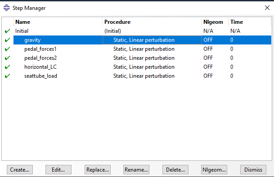Click the Time value 0 for horizontal_LC

pyautogui.click(x=232, y=67)
